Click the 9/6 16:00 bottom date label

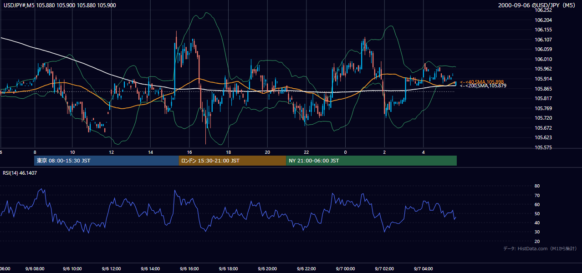tap(190, 269)
